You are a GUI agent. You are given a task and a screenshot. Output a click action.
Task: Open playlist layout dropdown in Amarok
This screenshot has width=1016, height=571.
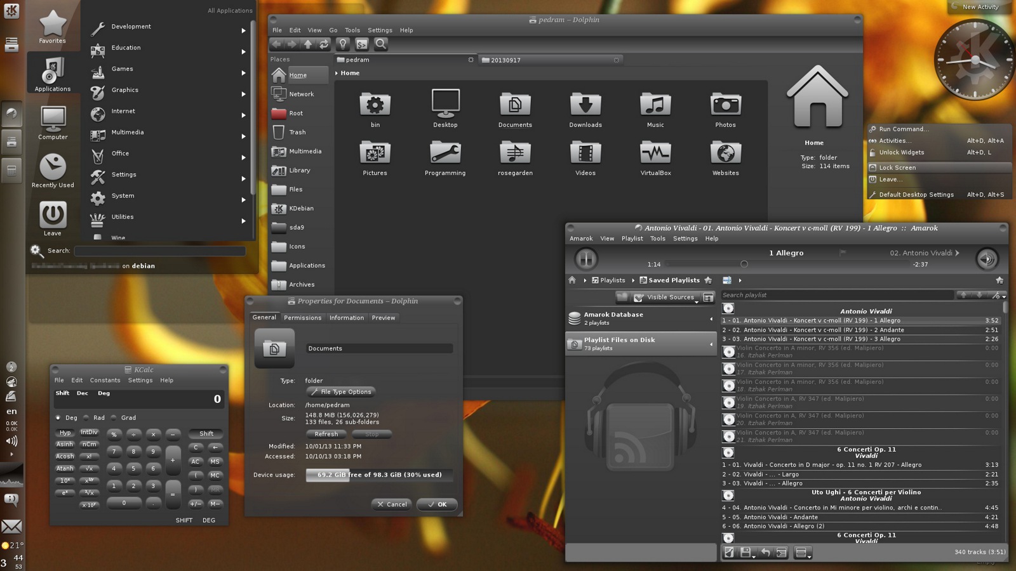tap(803, 553)
